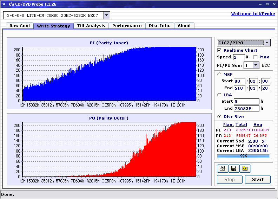Expand the PI/PO Sum dropdown
Image resolution: width=278 pixels, height=199 pixels.
tap(256, 65)
